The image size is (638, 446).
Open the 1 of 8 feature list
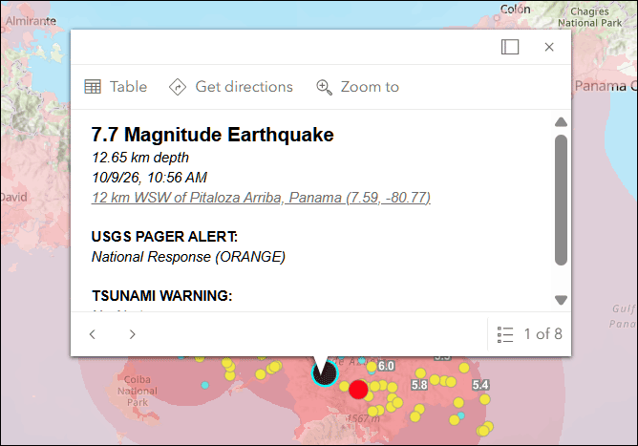[x=529, y=334]
